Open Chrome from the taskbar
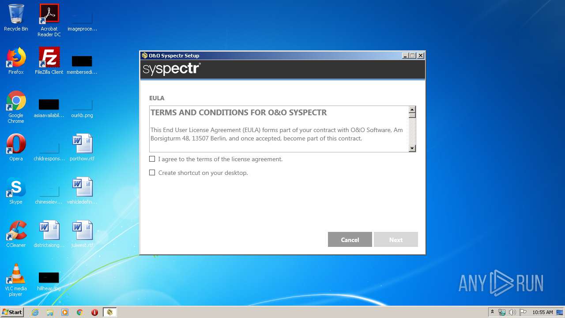Screen dimensions: 565x318 click(x=80, y=312)
